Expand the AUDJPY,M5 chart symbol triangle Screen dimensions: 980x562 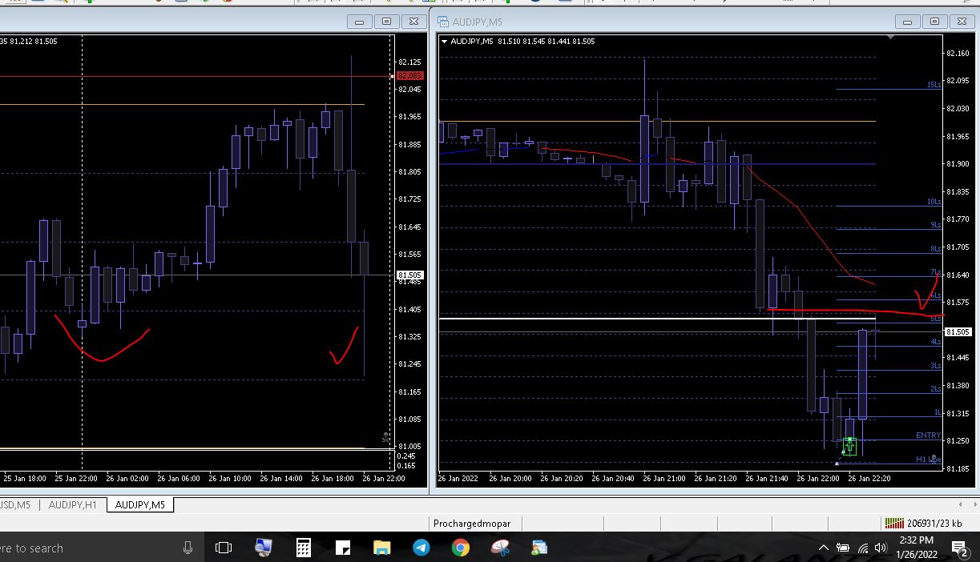tap(445, 42)
